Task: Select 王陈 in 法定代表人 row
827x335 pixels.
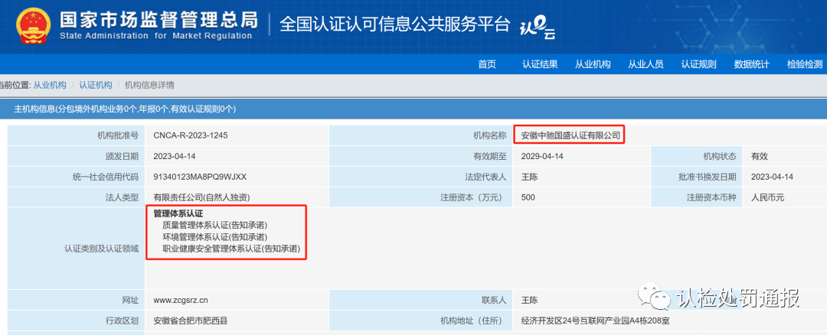Action: pos(530,177)
